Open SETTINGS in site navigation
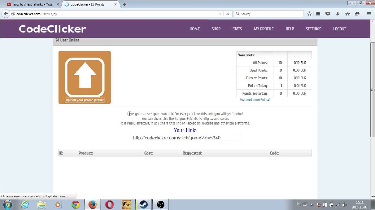Viewport: 375px width, 210px height. (313, 29)
